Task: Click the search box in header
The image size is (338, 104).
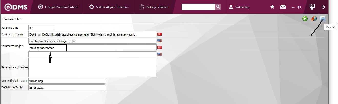Action: pyautogui.click(x=198, y=7)
